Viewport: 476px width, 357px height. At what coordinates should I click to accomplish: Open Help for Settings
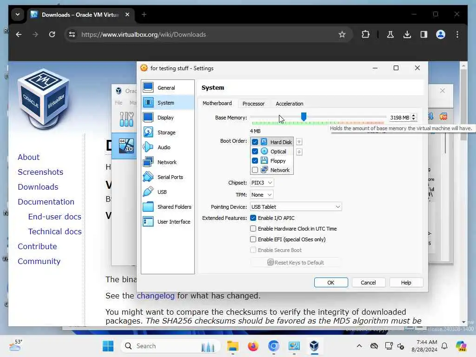coord(406,283)
